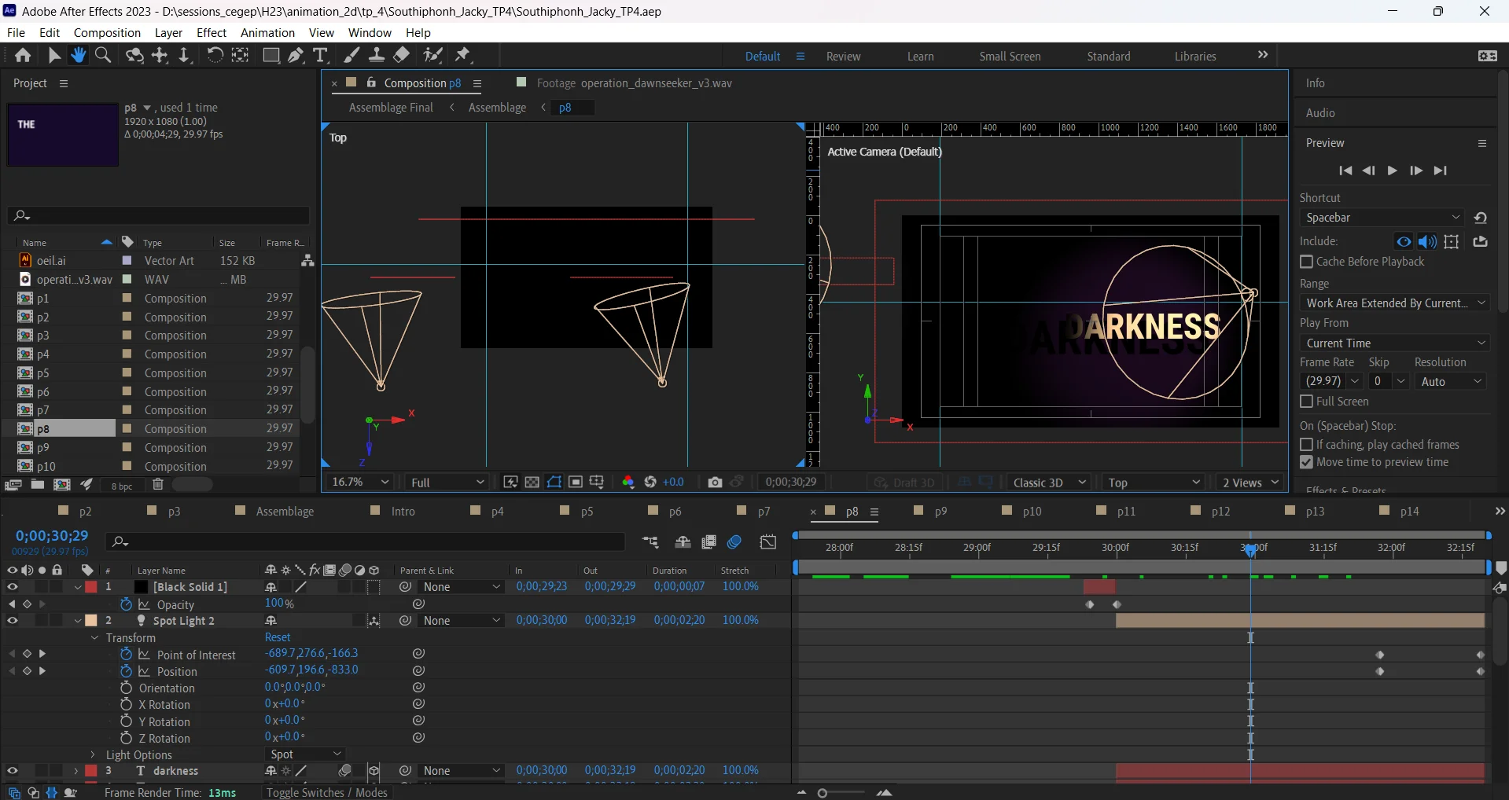The image size is (1509, 800).
Task: Take a snapshot with camera icon
Action: tap(715, 483)
